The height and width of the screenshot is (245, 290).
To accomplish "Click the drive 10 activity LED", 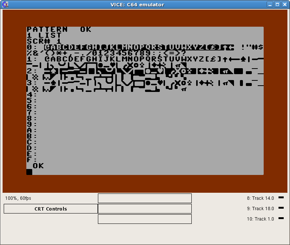I will tap(281, 218).
